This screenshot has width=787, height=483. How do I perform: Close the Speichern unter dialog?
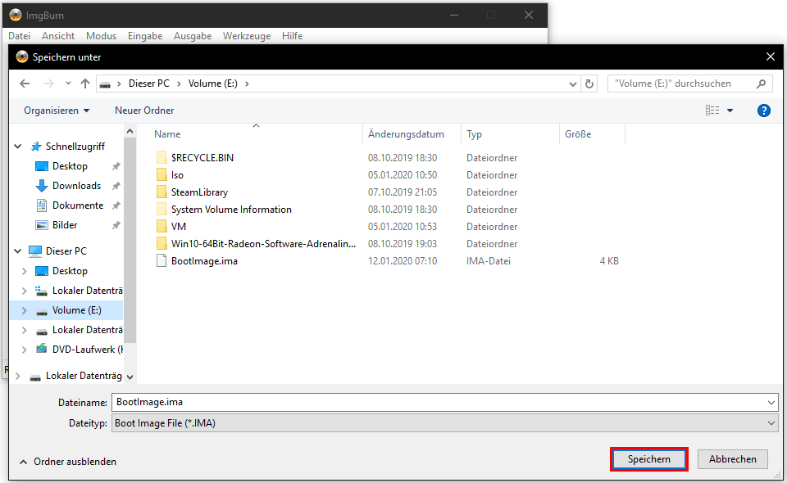click(771, 57)
